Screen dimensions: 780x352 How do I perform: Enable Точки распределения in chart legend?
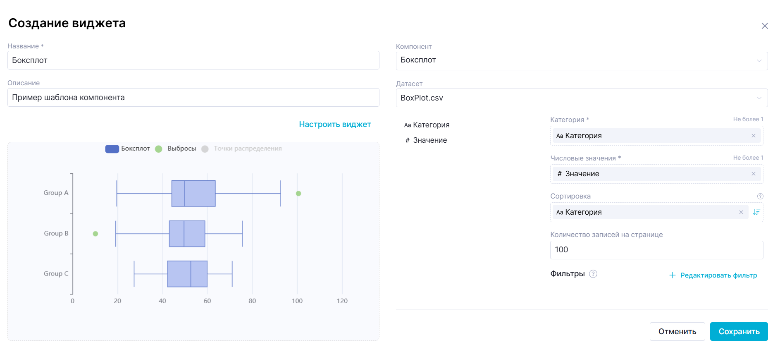242,149
